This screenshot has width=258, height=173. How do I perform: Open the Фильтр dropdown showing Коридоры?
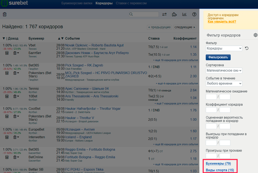pyautogui.click(x=224, y=48)
